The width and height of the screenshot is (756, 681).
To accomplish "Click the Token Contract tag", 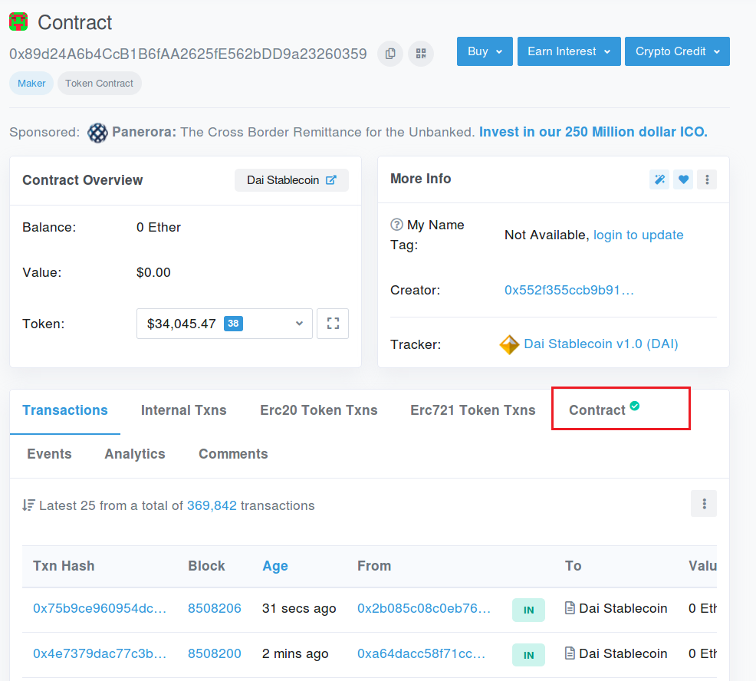I will point(100,84).
